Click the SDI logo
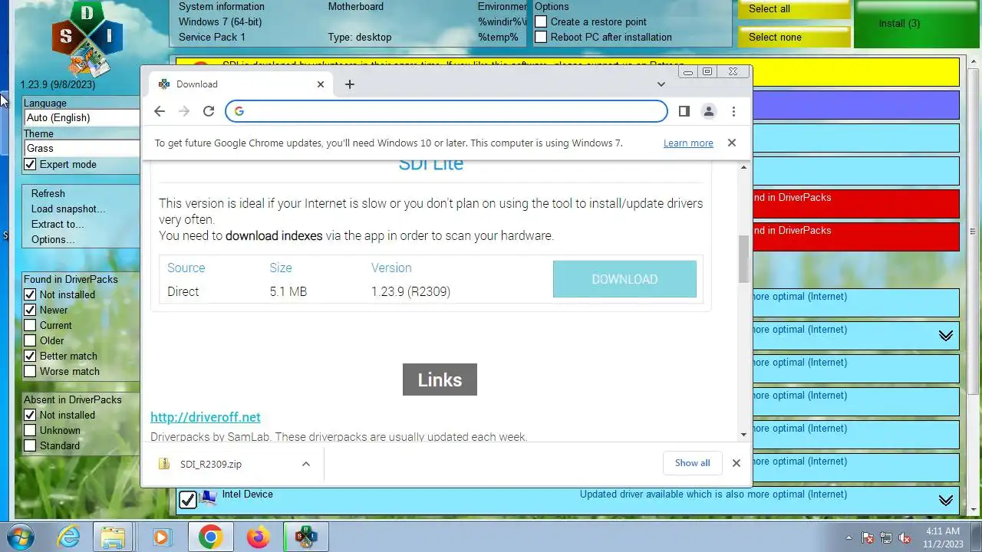 point(86,38)
